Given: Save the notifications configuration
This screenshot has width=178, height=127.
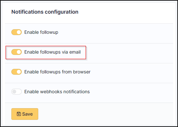Looking at the screenshot, I should coord(25,114).
